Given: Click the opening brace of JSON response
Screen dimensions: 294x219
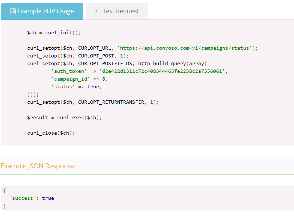Looking at the screenshot, I should tap(5, 191).
